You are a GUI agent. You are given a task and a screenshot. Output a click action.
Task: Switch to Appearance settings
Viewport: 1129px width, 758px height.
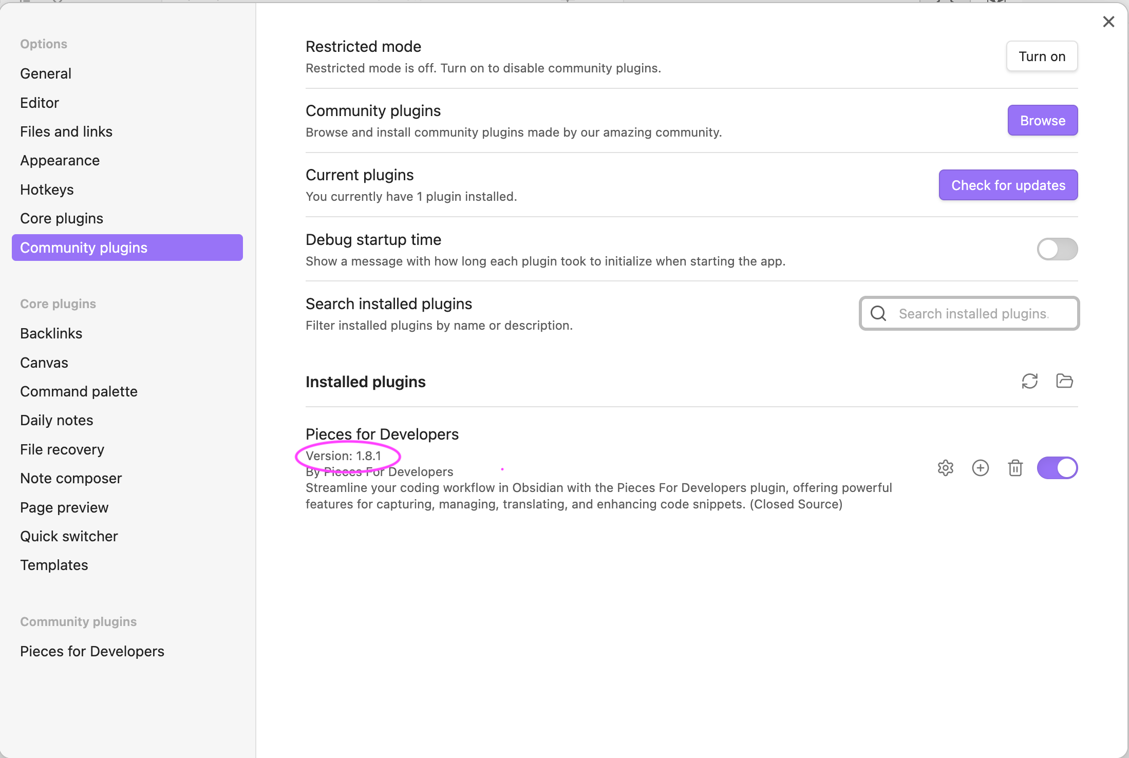pos(60,160)
